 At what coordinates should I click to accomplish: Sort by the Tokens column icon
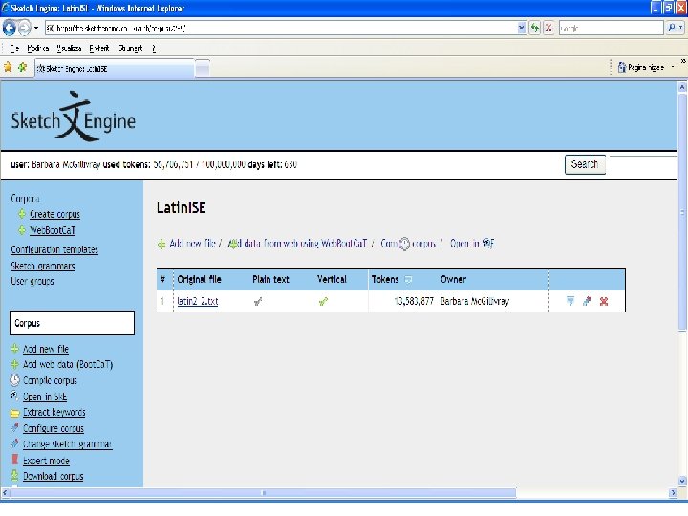(408, 279)
